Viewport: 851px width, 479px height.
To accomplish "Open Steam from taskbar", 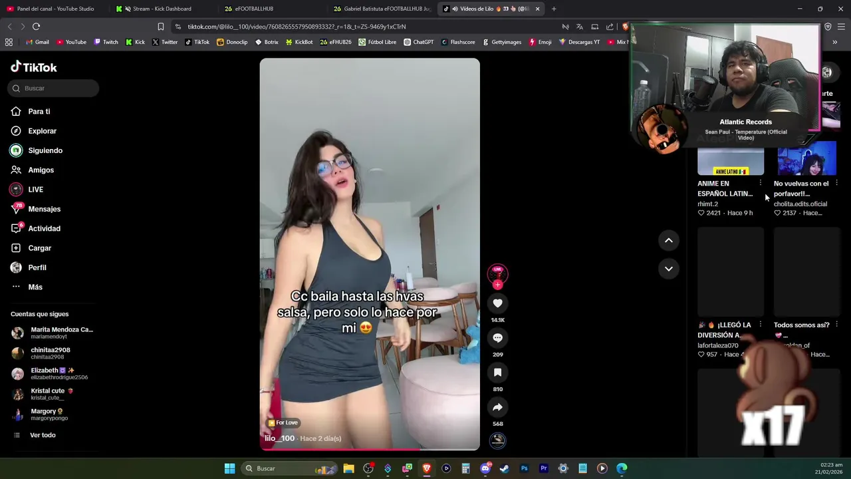I will click(x=505, y=468).
